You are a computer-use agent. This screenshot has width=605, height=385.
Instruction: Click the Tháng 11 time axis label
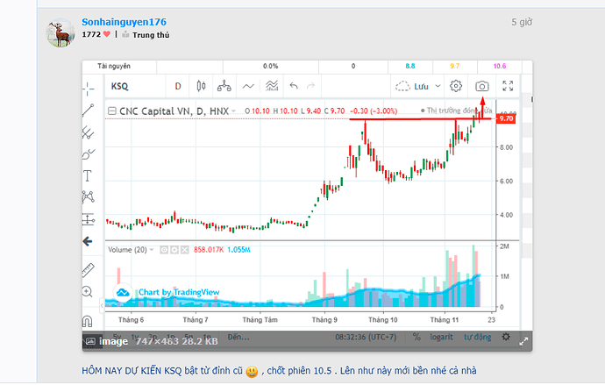coord(444,320)
